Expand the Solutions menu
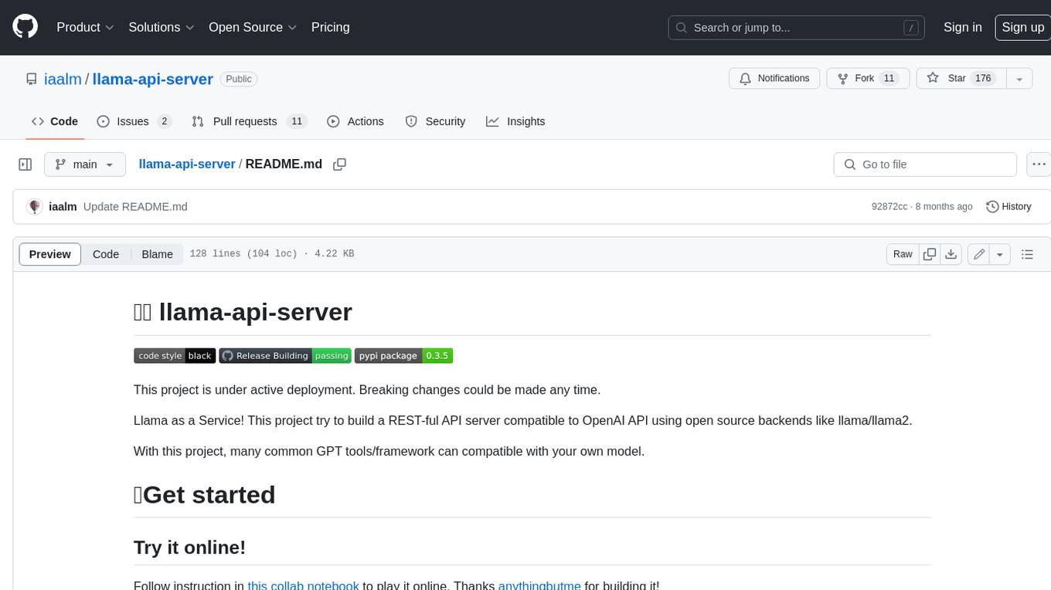The width and height of the screenshot is (1051, 590). point(162,27)
